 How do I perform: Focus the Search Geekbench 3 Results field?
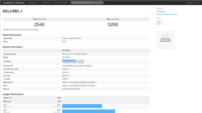click(x=87, y=3)
